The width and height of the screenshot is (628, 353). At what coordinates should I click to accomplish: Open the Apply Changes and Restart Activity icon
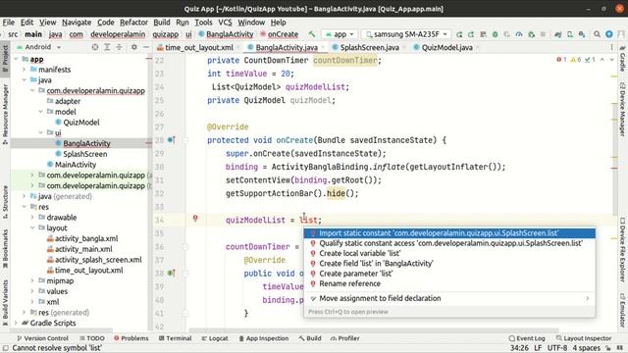(471, 34)
